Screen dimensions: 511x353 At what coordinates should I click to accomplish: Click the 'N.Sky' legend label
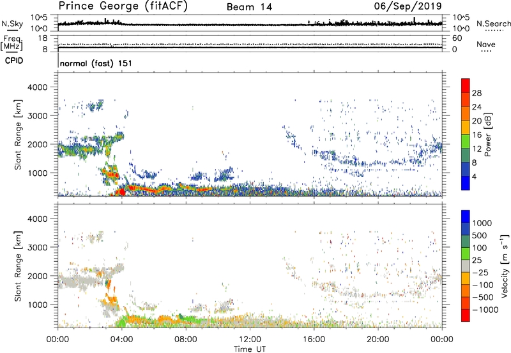(12, 24)
